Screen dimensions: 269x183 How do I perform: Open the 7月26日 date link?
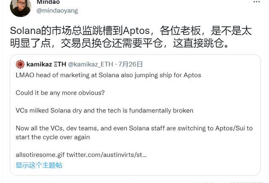pyautogui.click(x=131, y=64)
